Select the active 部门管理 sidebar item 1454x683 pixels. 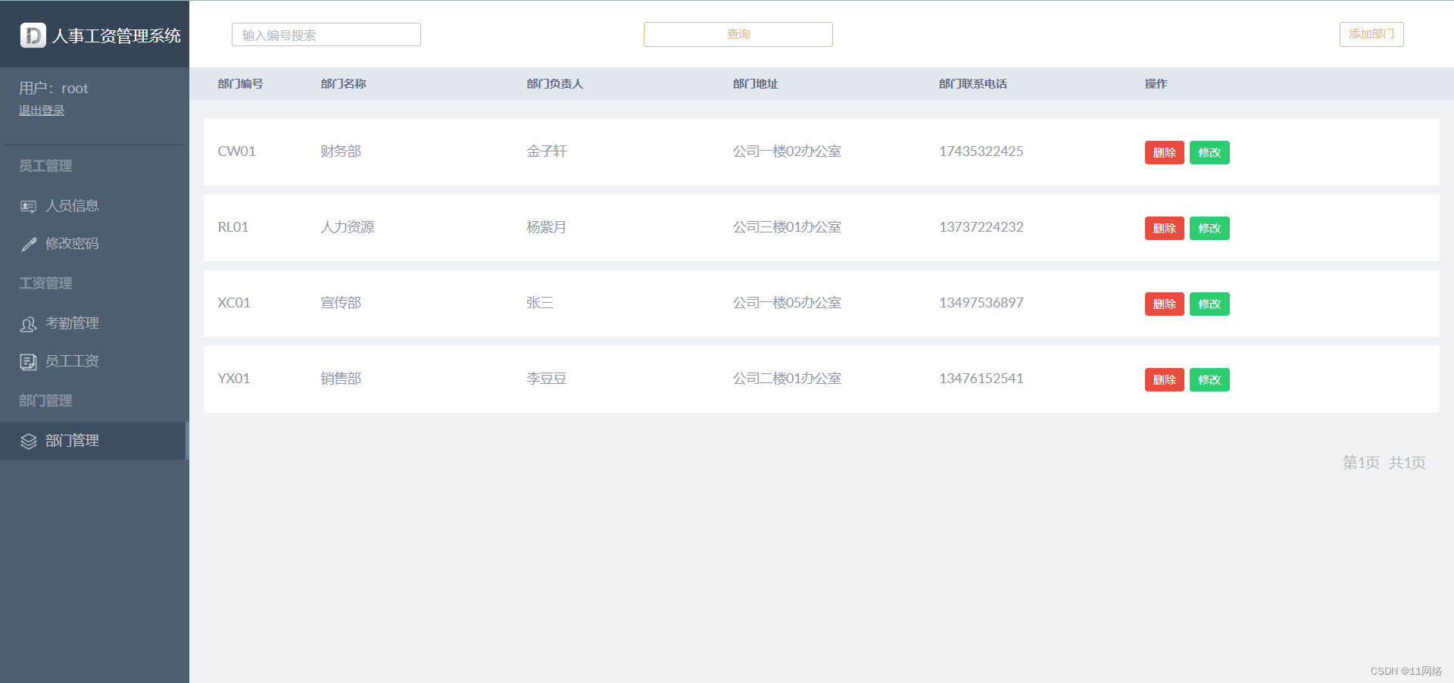tap(94, 441)
